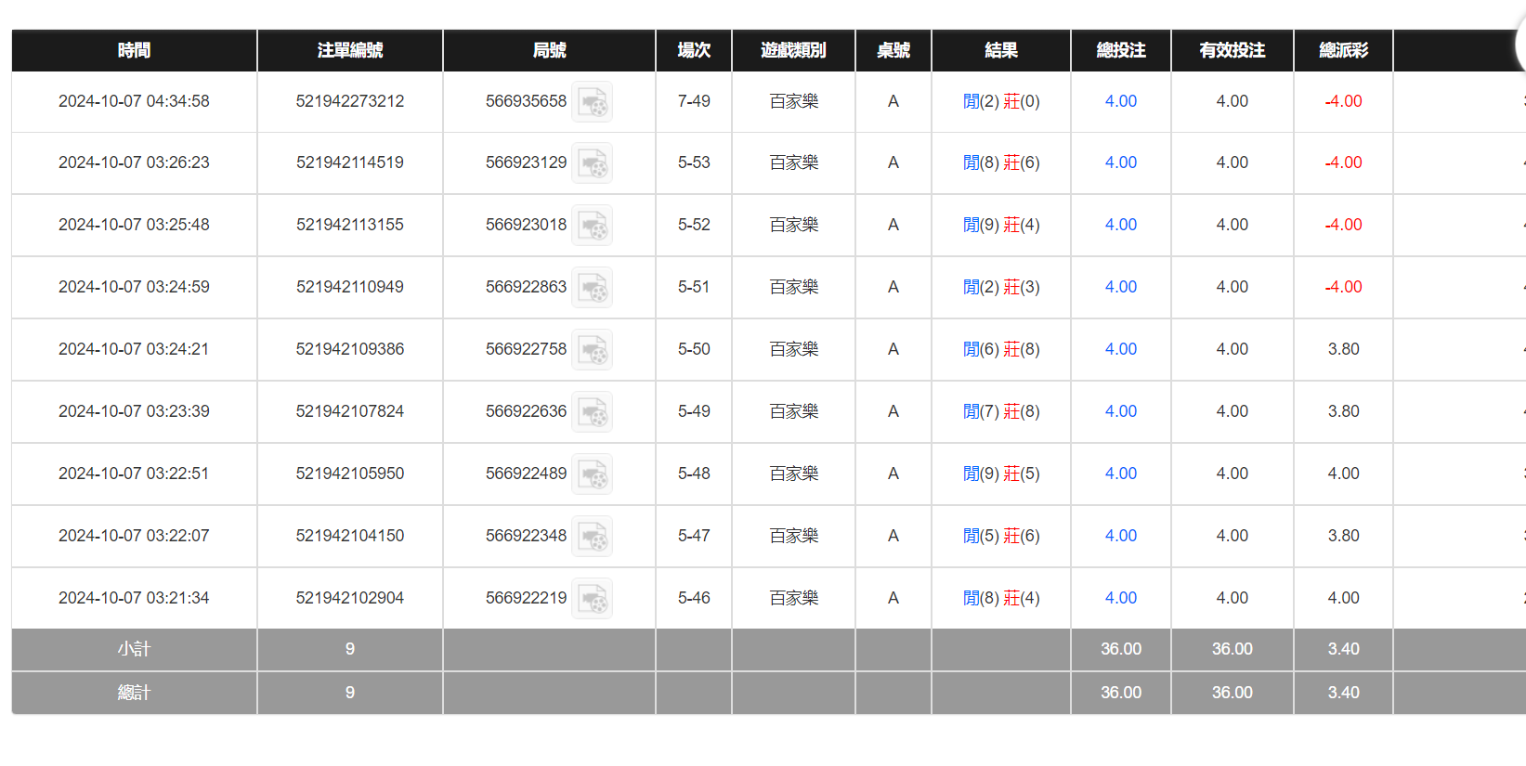Click the 注單編號 column header
1526x766 pixels.
[x=349, y=50]
